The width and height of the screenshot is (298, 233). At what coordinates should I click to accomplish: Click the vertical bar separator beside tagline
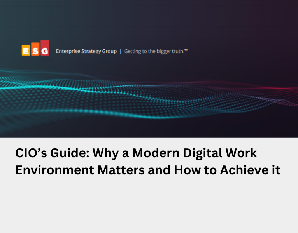[120, 51]
